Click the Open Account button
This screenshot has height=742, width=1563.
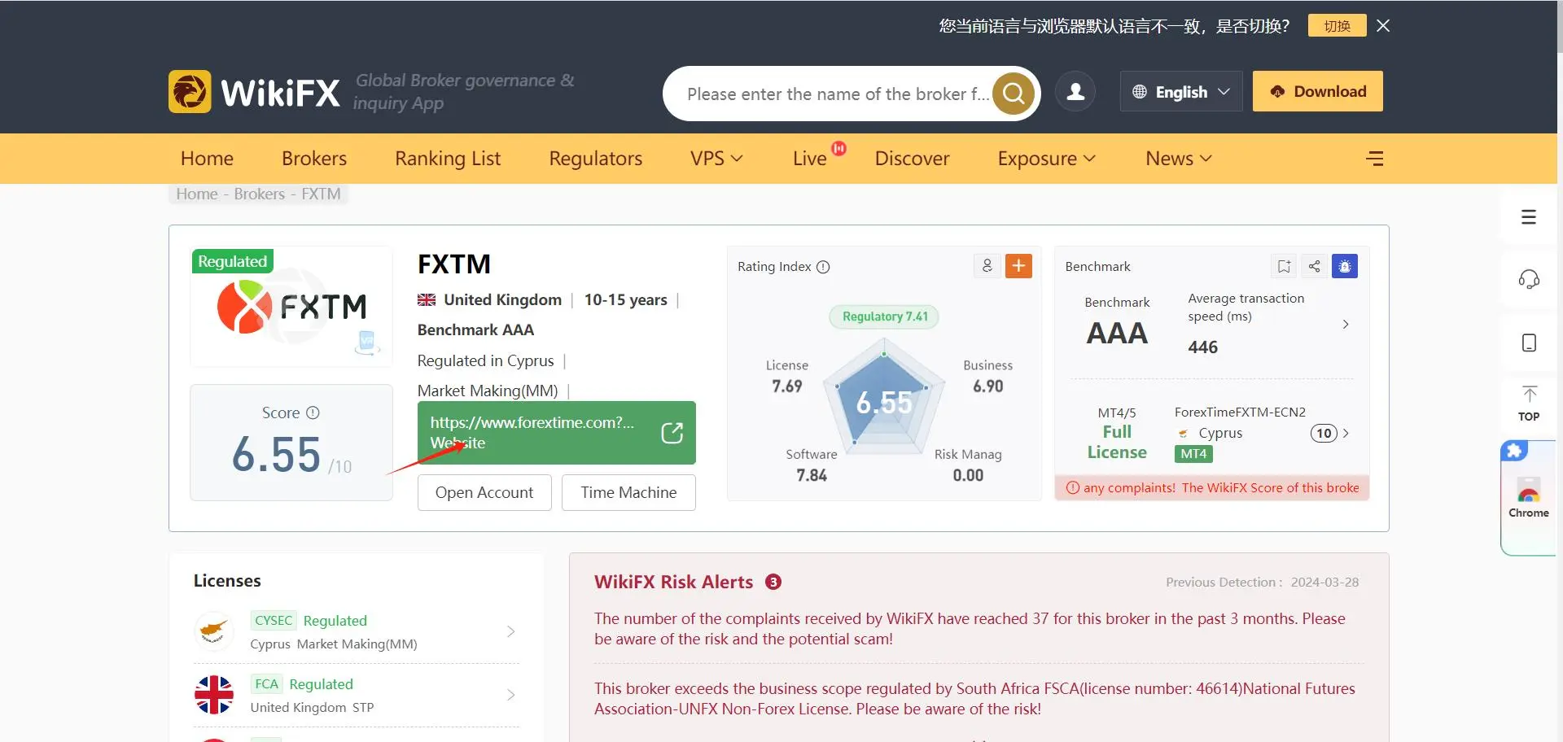(x=484, y=492)
